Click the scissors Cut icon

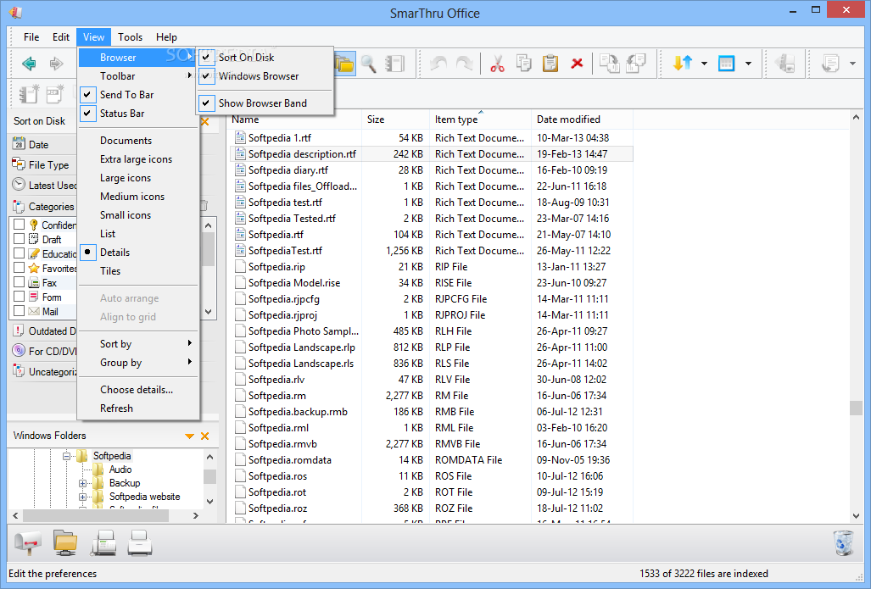click(x=497, y=64)
